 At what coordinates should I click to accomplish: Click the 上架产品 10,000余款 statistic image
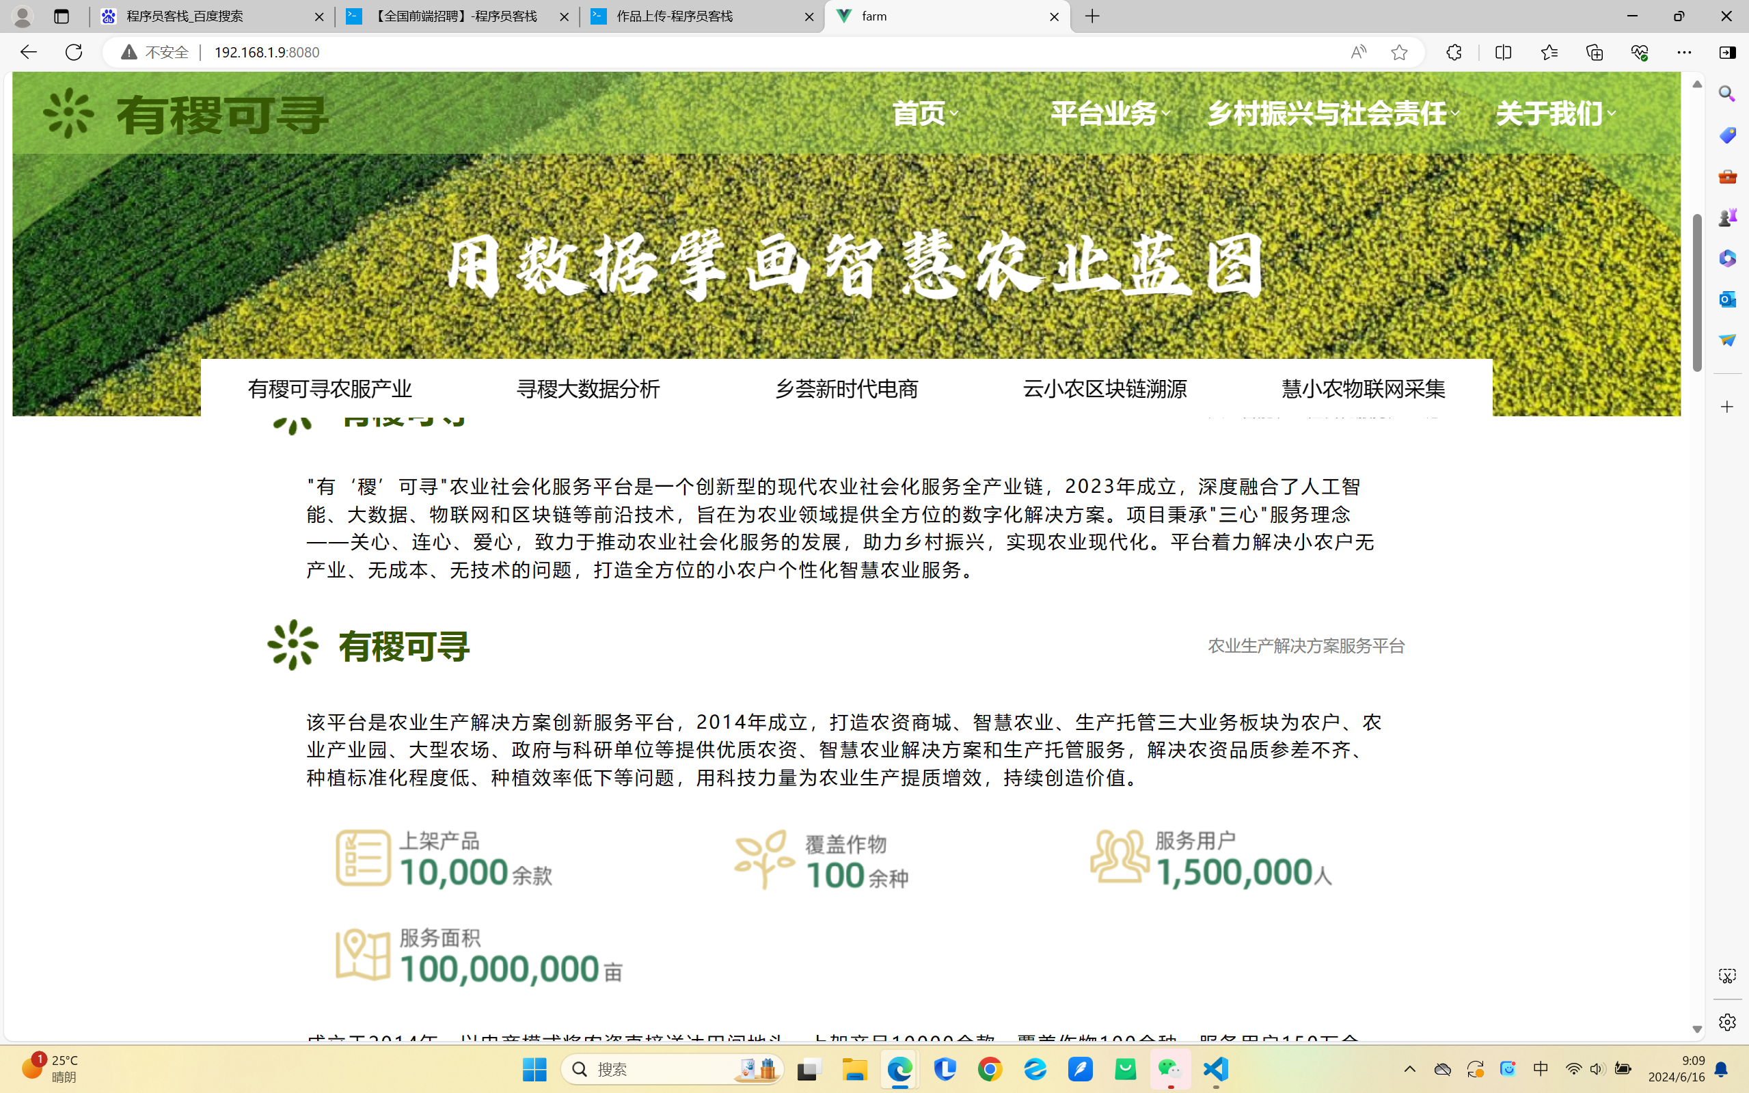(444, 859)
